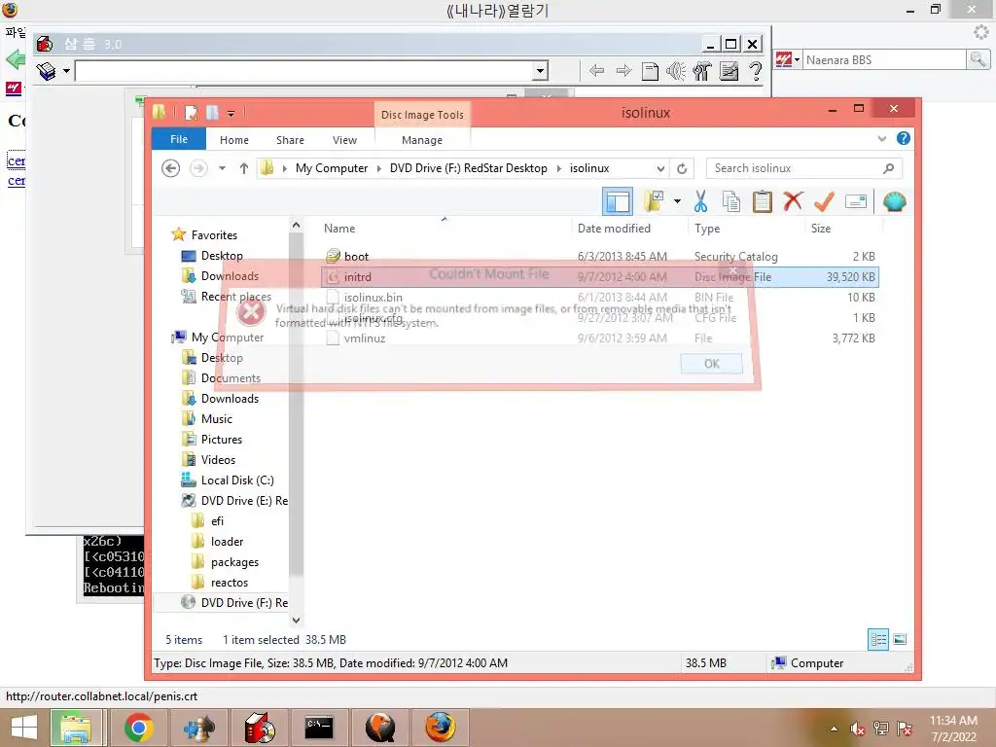Click the Paste clipboard icon in Explorer toolbar
996x747 pixels.
(762, 202)
